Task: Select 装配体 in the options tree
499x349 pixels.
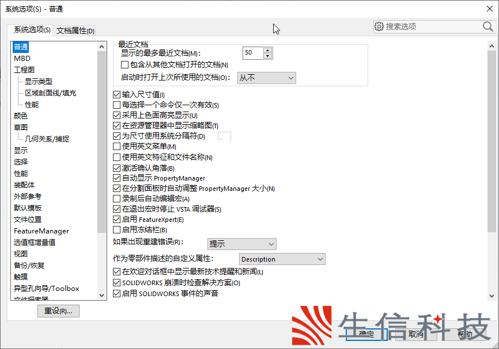Action: [x=24, y=185]
